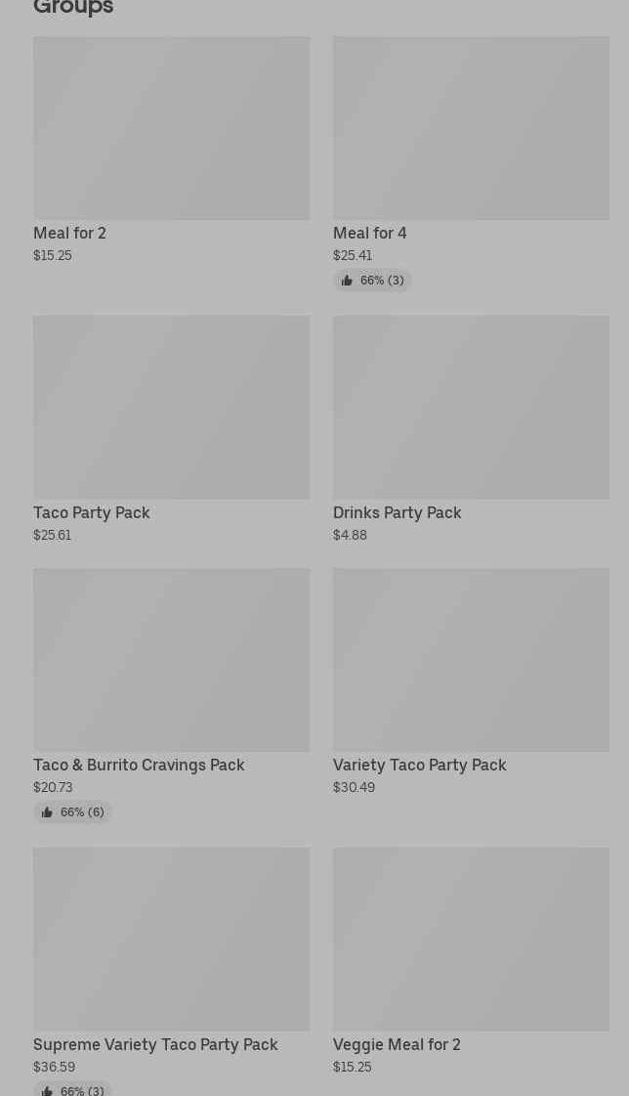Open the Veggie Meal for 2 image

(471, 939)
